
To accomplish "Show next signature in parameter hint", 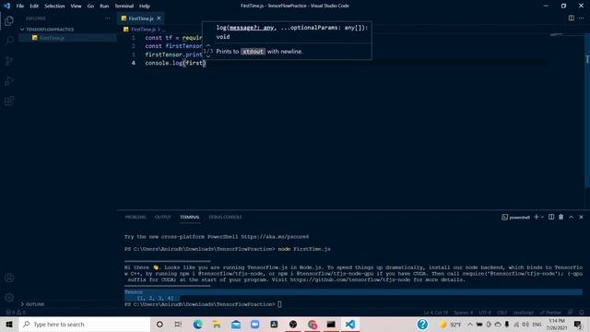I will [x=207, y=56].
